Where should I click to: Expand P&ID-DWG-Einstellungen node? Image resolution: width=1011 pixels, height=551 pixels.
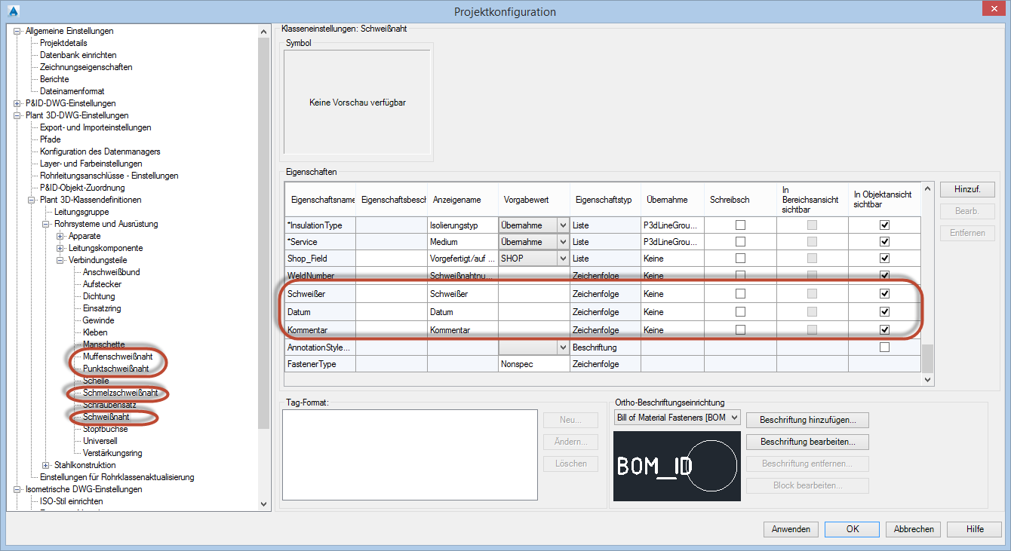pyautogui.click(x=17, y=103)
